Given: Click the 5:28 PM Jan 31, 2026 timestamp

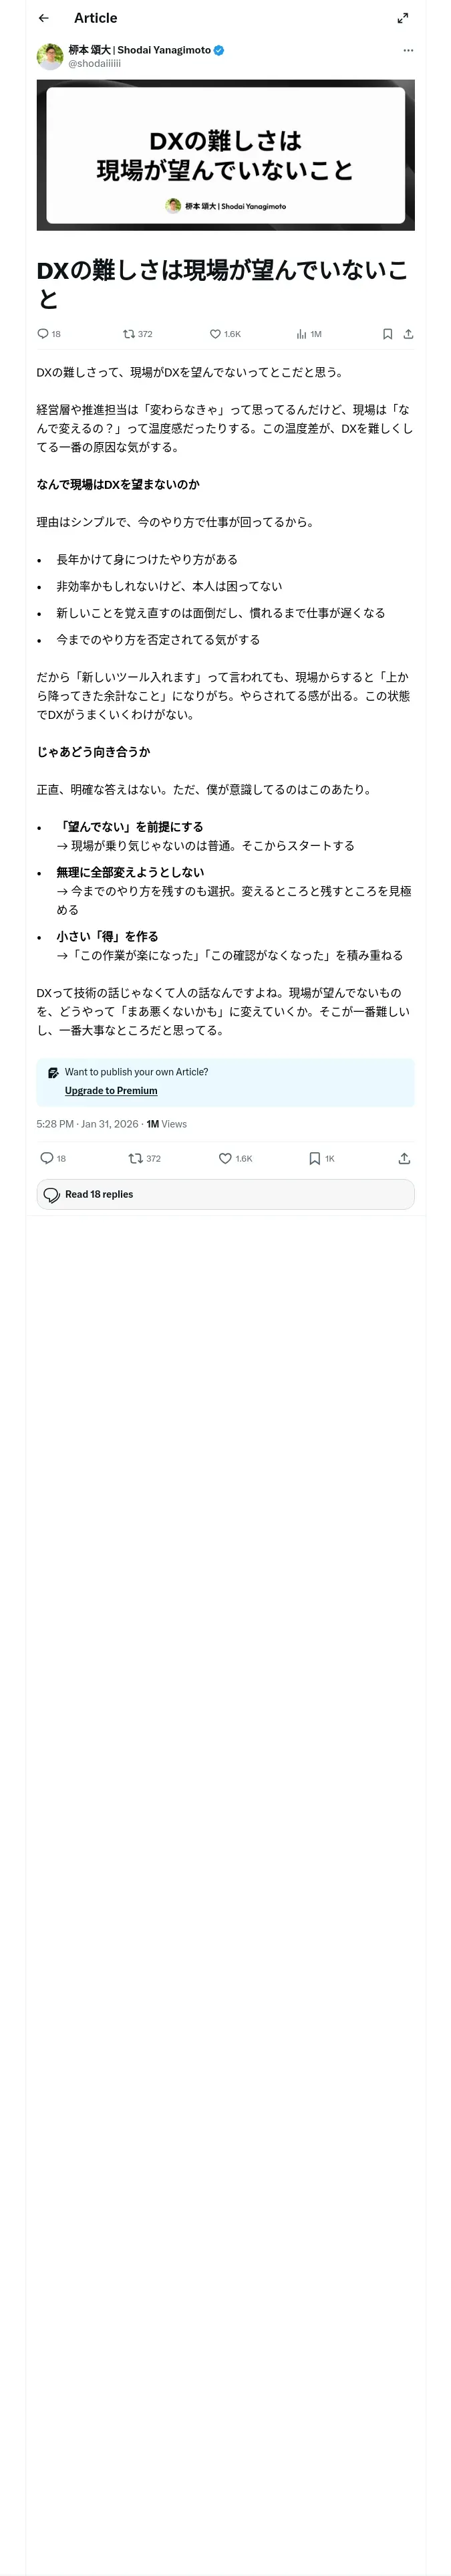Looking at the screenshot, I should click(x=87, y=1124).
